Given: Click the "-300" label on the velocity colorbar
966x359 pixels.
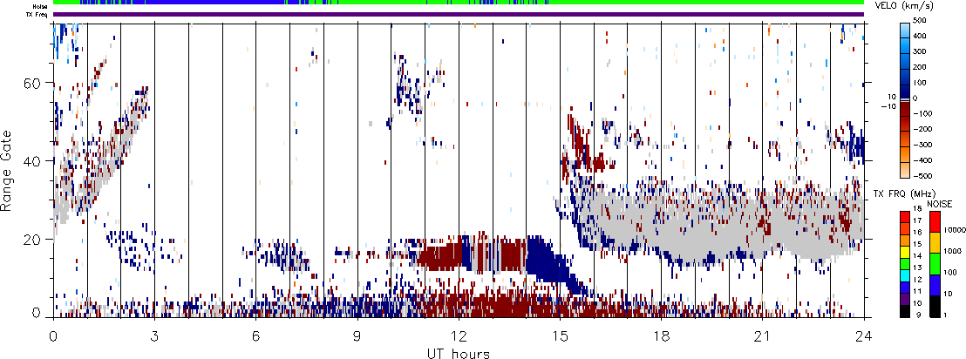Looking at the screenshot, I should [x=923, y=145].
